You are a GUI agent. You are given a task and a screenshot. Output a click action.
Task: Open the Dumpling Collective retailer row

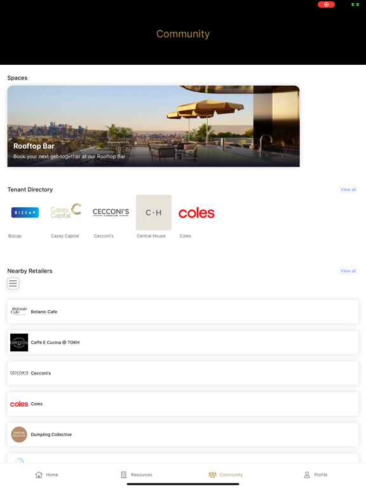click(183, 435)
